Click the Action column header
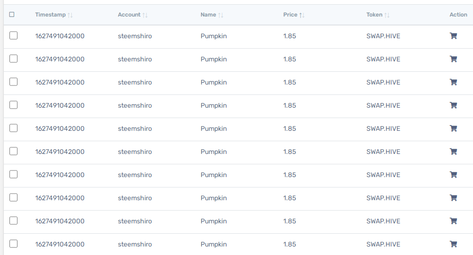Image resolution: width=473 pixels, height=255 pixels. coord(458,15)
